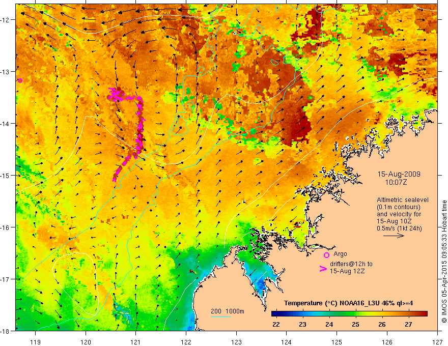
Task: Click latitude axis label -18
Action: (x=6, y=331)
